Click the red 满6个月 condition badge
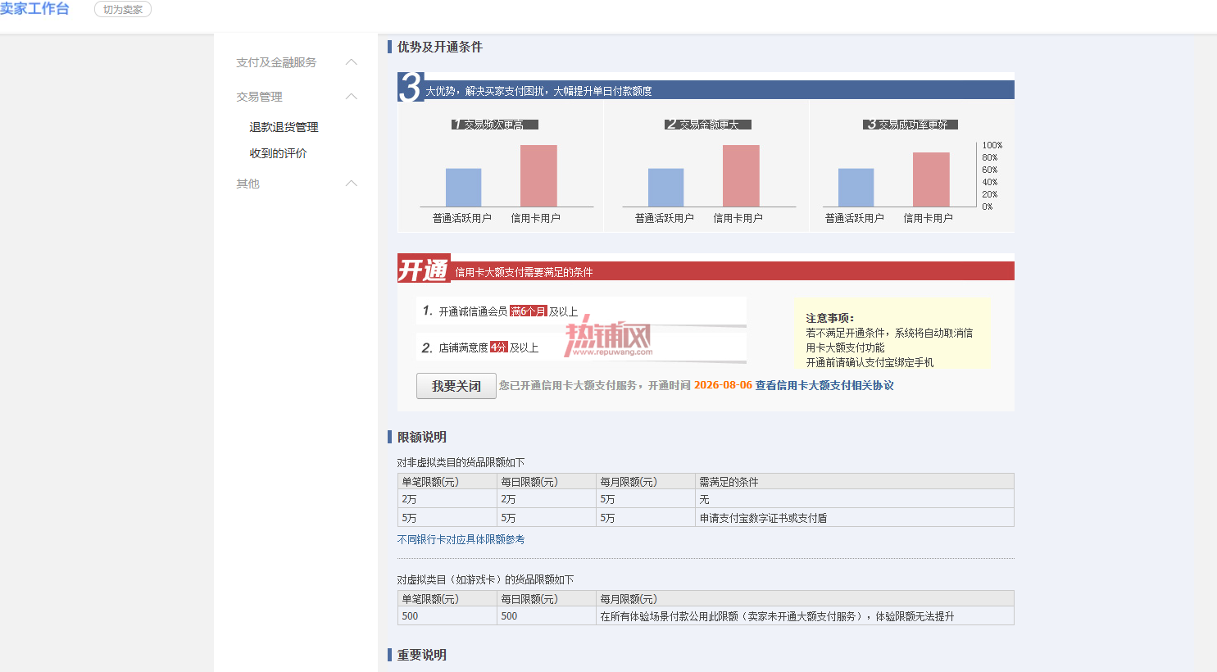 pyautogui.click(x=528, y=311)
